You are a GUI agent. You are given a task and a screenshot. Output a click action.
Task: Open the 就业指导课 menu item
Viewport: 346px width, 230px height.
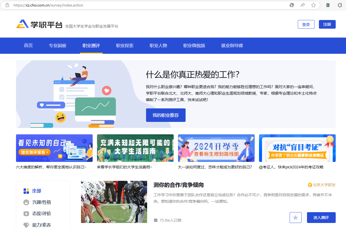(232, 46)
